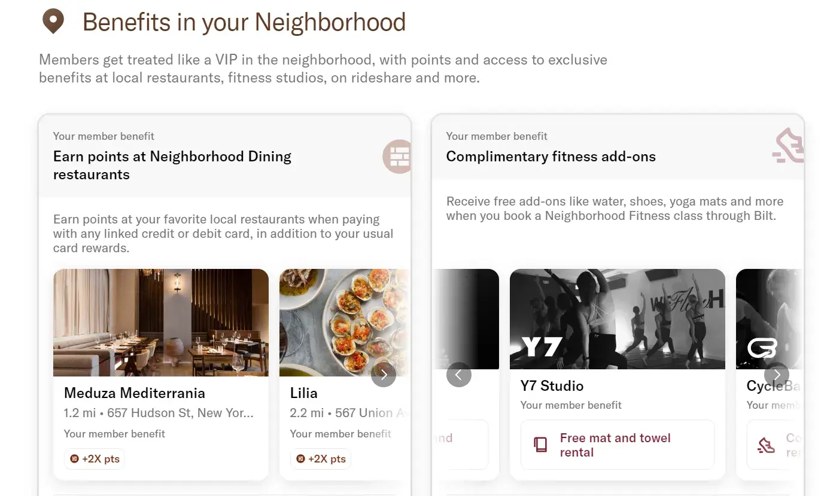Open the Meduza Mediterrania restaurant photo
The width and height of the screenshot is (824, 496).
161,322
